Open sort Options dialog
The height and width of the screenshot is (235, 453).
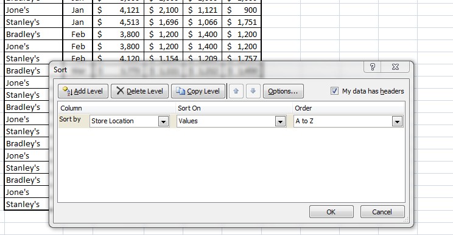tap(283, 91)
